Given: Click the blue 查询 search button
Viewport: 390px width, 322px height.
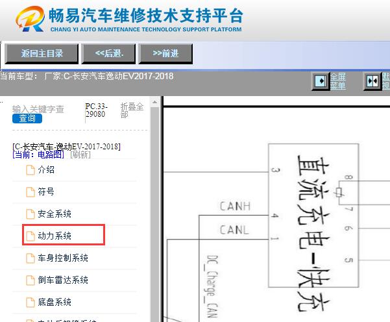Looking at the screenshot, I should pyautogui.click(x=27, y=118).
